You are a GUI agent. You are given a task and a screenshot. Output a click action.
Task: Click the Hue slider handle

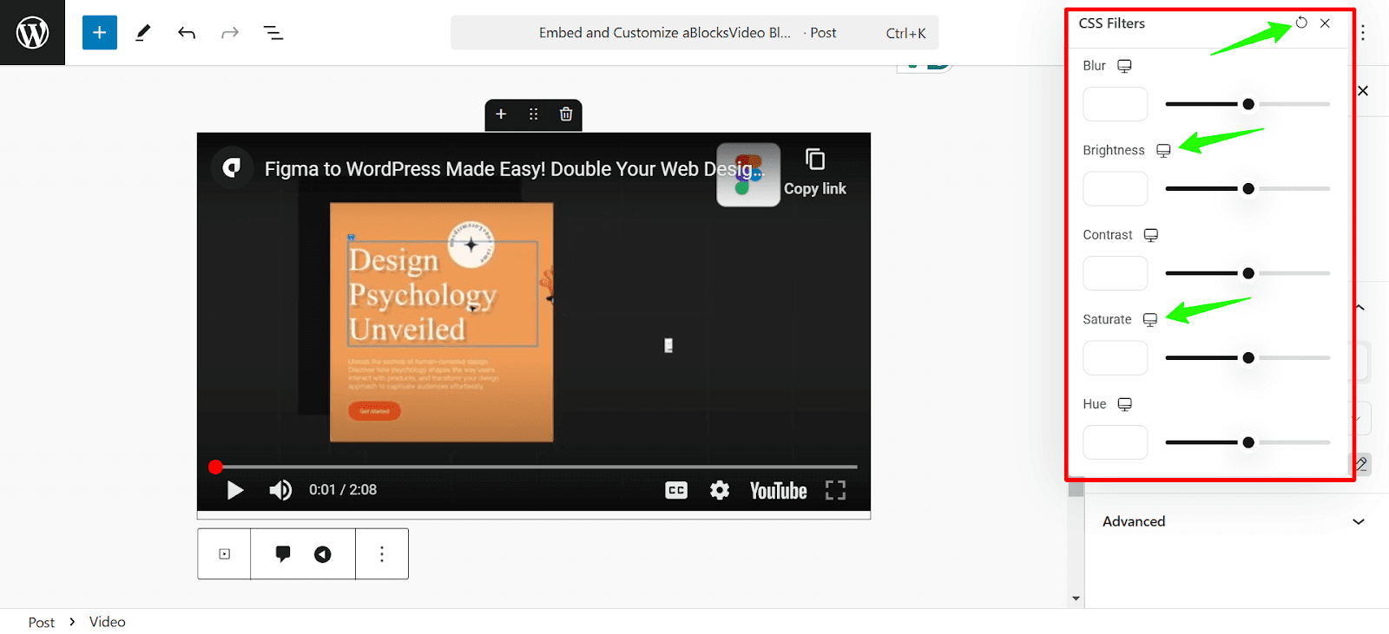(x=1248, y=442)
